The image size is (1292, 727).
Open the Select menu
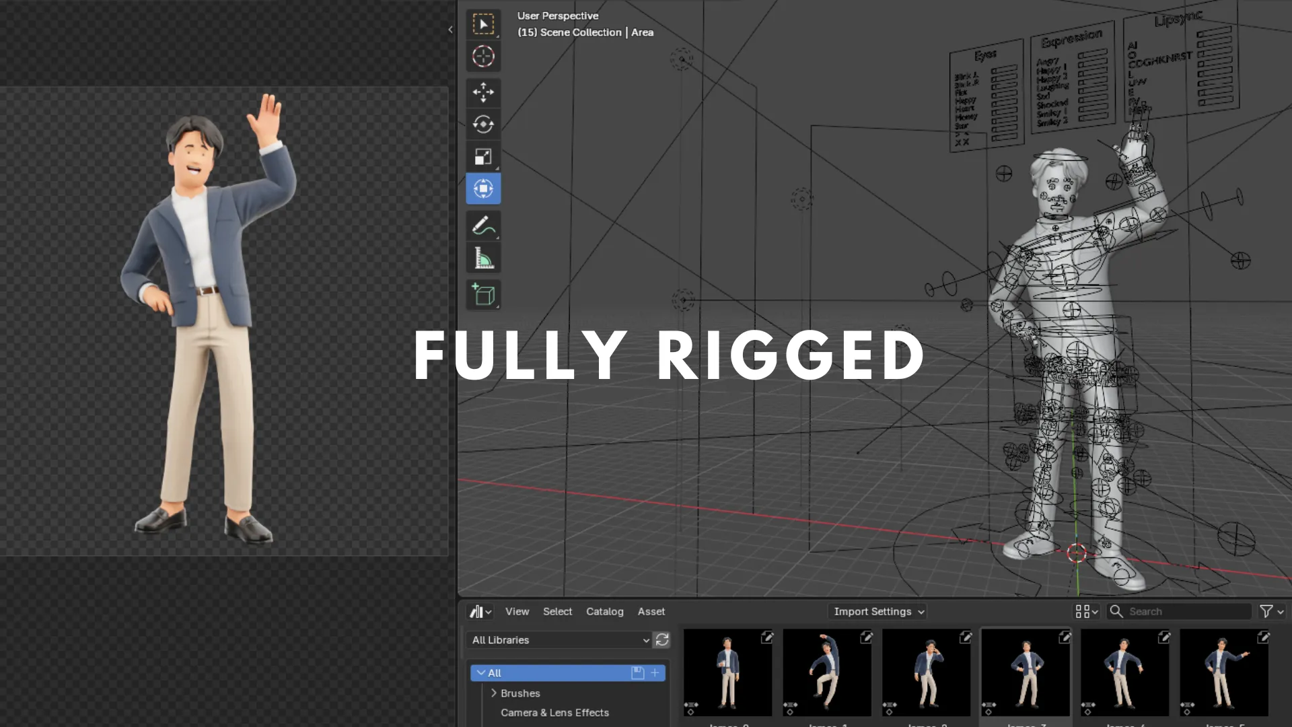click(x=557, y=611)
